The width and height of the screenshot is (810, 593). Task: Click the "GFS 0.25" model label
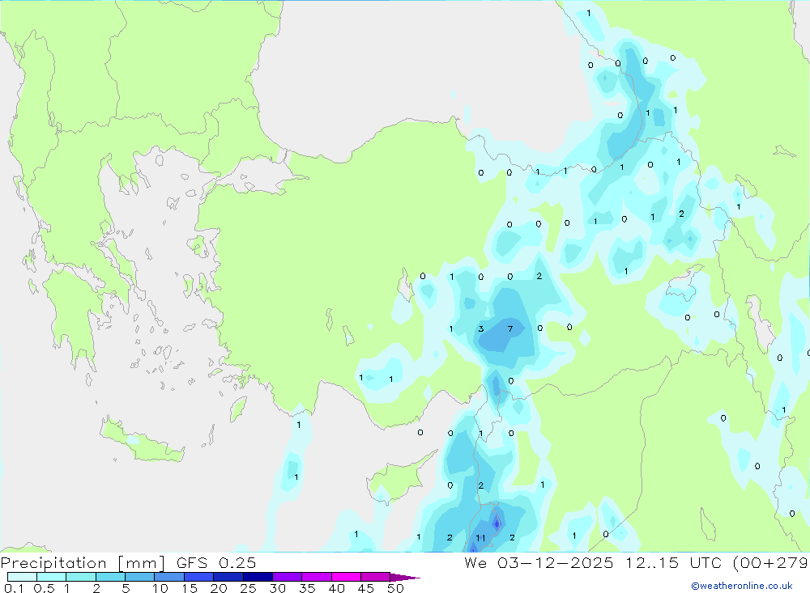[x=216, y=563]
